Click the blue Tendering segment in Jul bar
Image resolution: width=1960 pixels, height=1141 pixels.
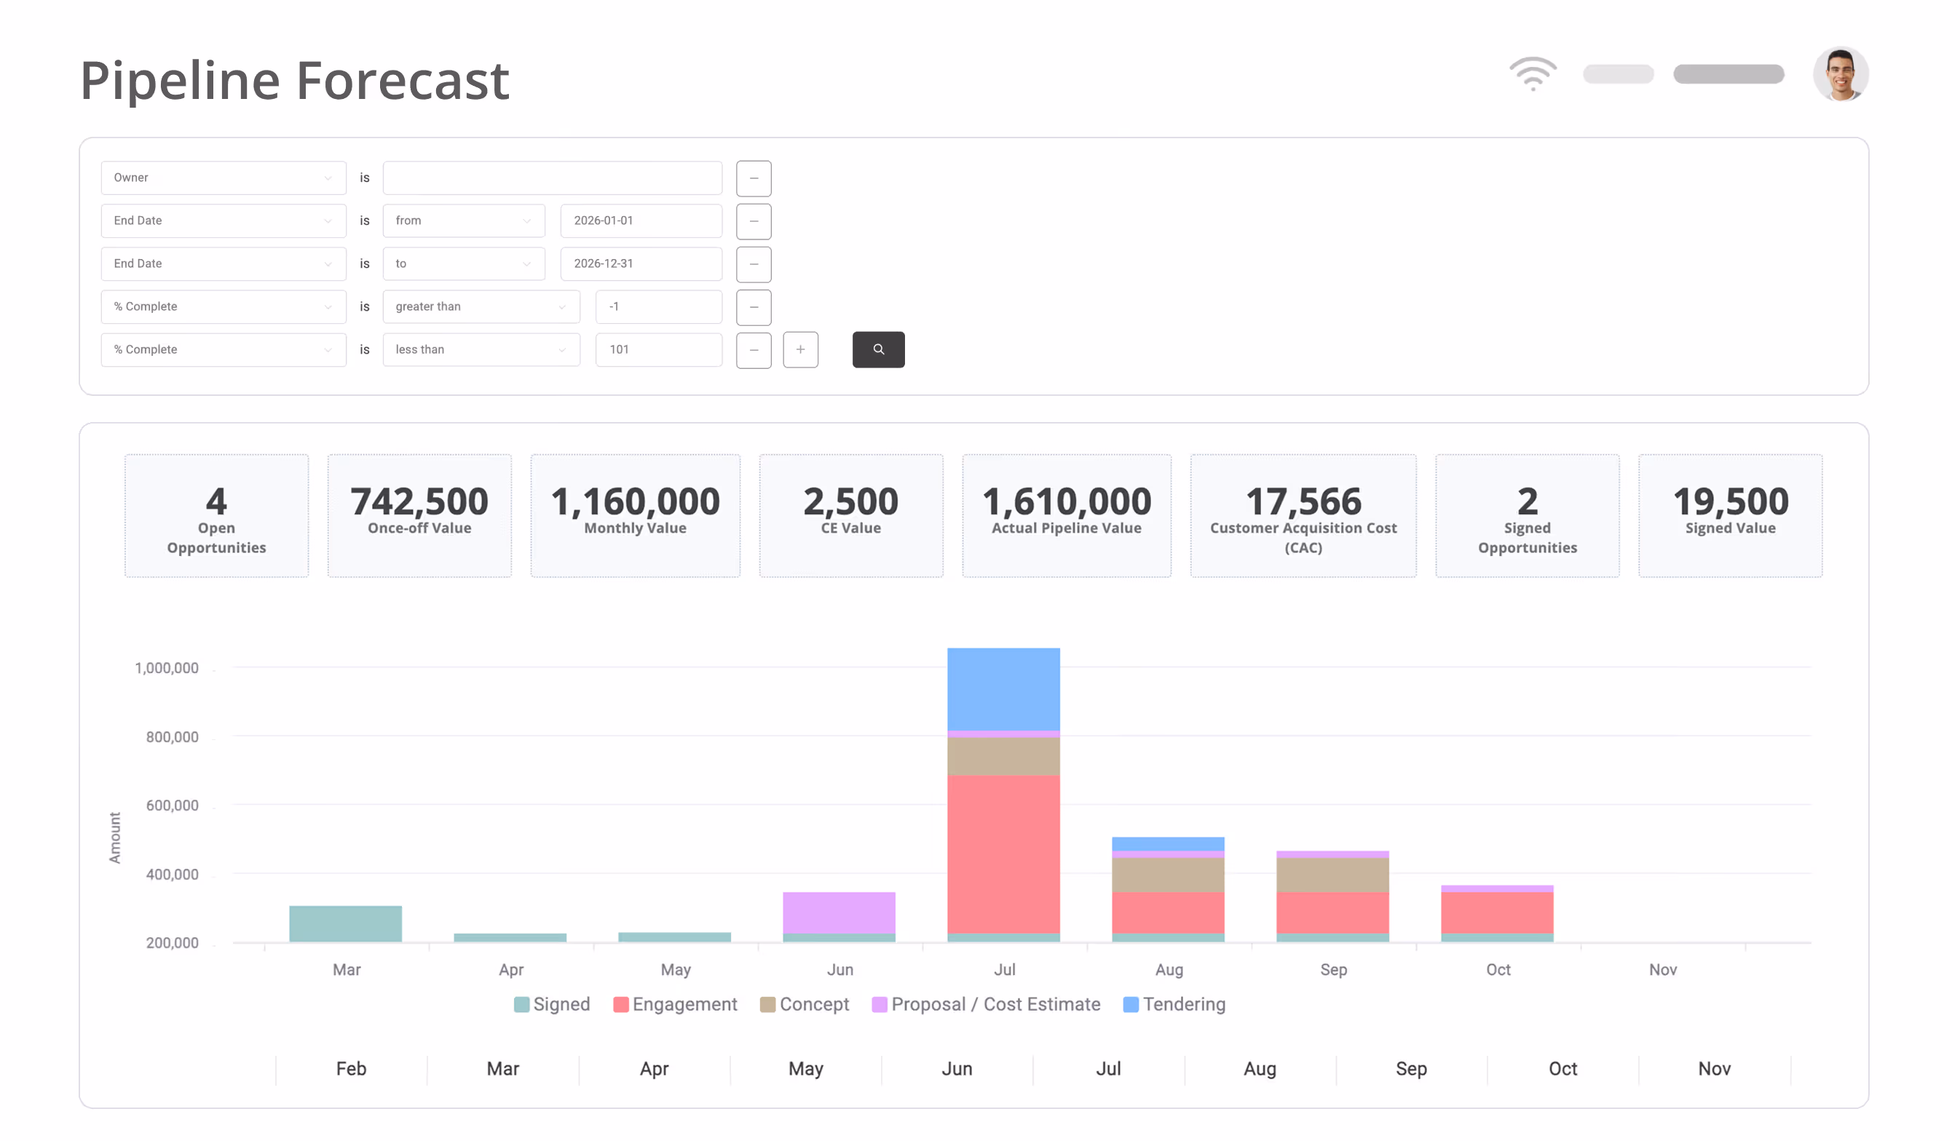[1003, 689]
